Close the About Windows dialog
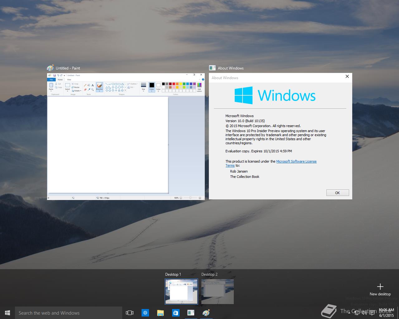Screen dimensions: 399x319 point(347,76)
